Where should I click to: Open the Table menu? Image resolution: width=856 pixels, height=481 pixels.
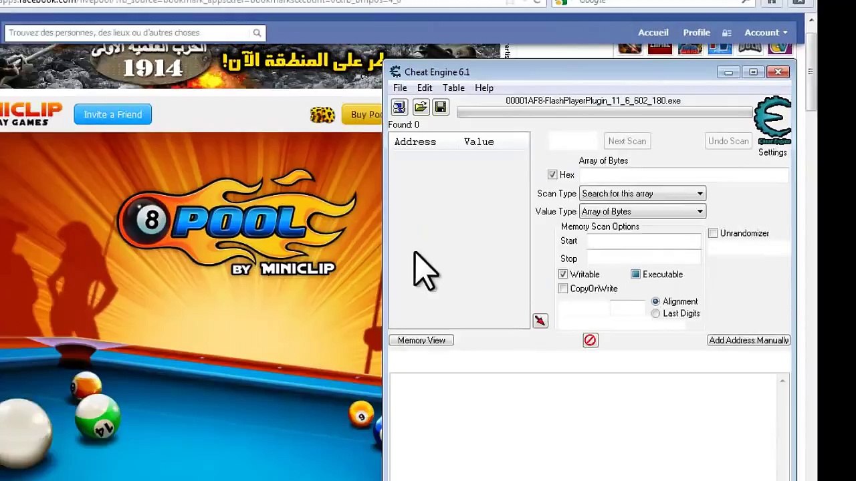(x=453, y=88)
